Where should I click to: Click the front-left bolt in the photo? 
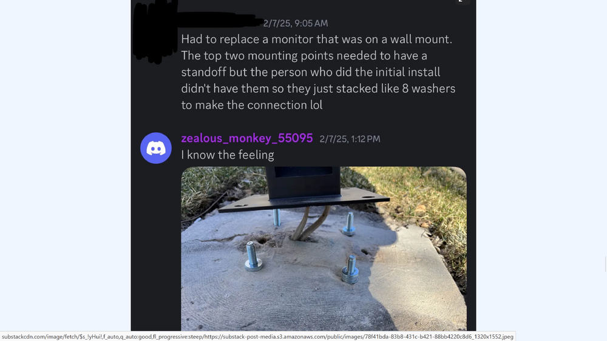pos(253,256)
